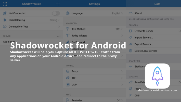Click the Tunnel Proxy layers icon
This screenshot has height=102, width=181.
pyautogui.click(x=68, y=71)
